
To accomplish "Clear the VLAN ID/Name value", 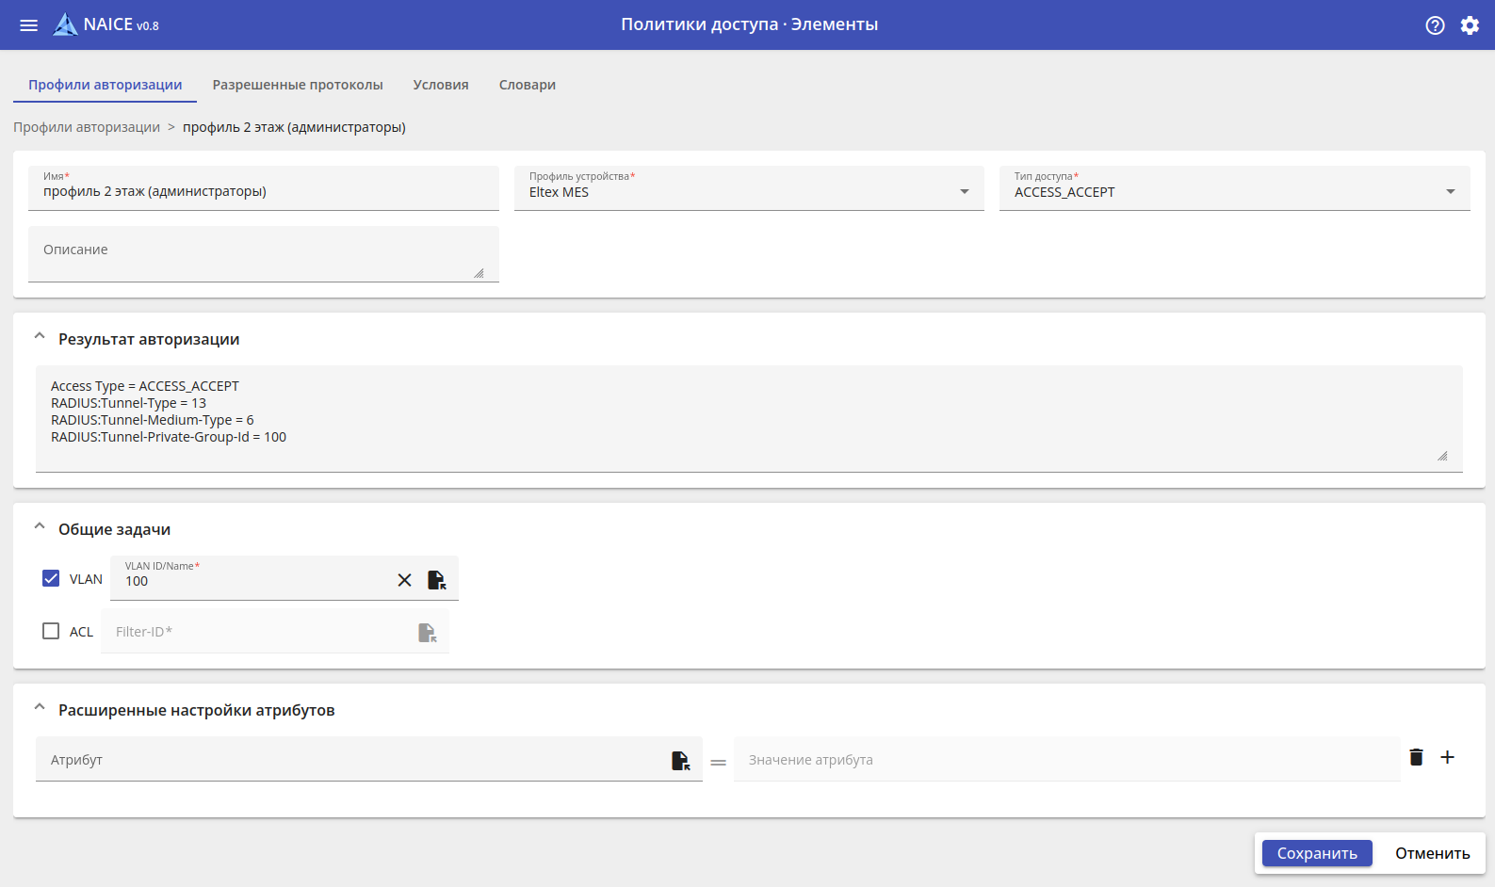I will [x=404, y=580].
